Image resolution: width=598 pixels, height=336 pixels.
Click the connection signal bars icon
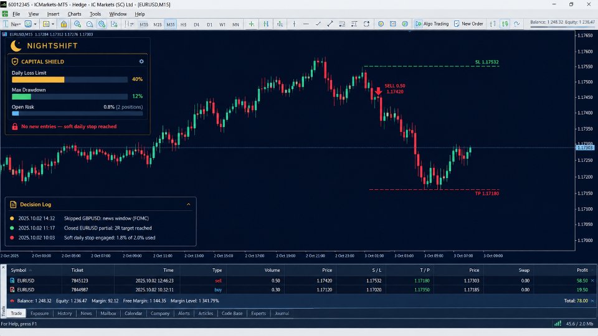click(x=558, y=324)
